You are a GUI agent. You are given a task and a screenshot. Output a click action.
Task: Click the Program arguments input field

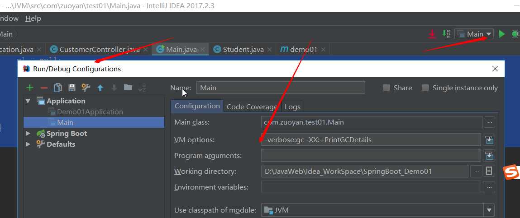tap(371, 155)
